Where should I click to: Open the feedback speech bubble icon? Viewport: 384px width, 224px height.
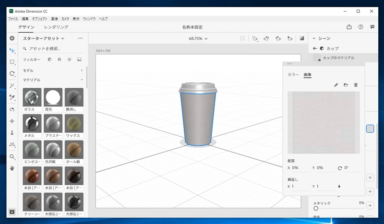[x=372, y=27]
